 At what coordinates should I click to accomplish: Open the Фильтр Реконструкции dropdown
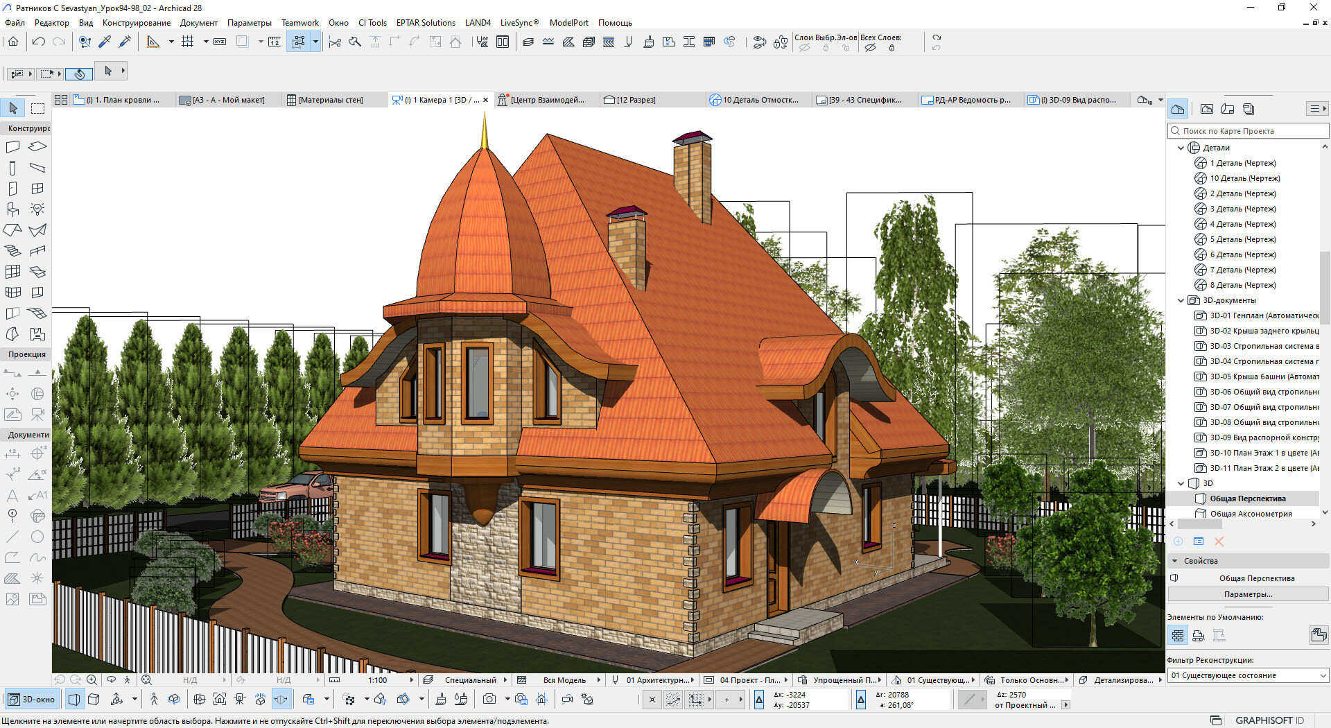click(x=1248, y=675)
